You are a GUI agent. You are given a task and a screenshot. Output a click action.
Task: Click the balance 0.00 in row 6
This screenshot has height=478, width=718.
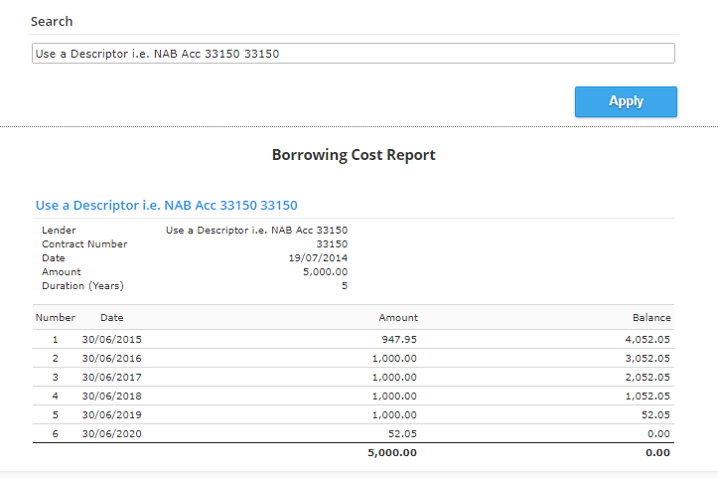658,433
